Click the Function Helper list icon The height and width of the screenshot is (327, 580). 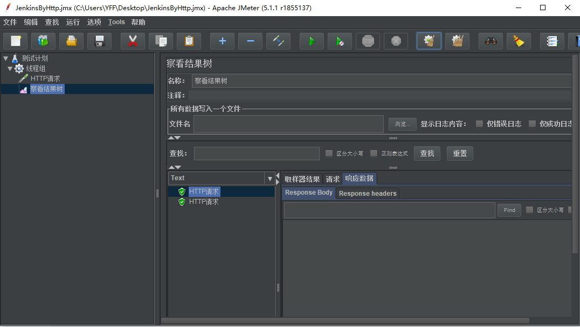(553, 41)
